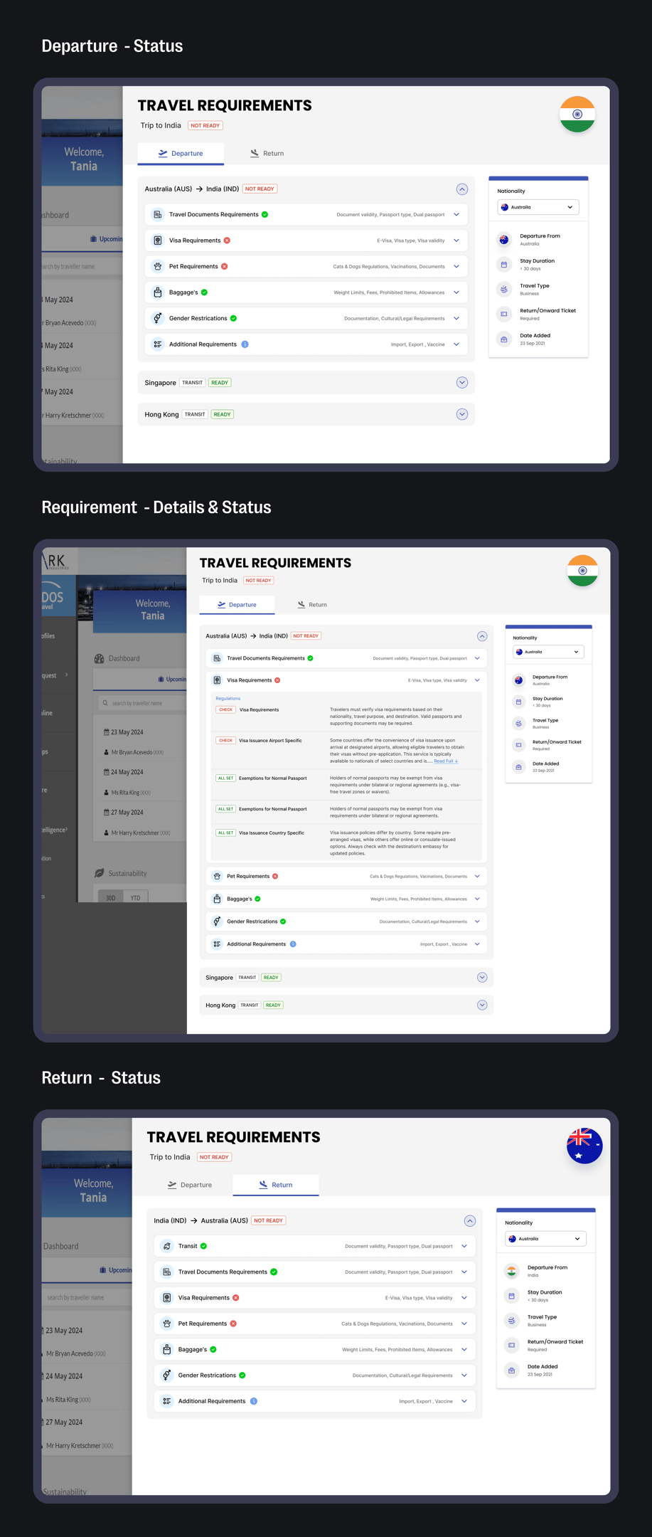This screenshot has width=652, height=1537.
Task: Collapse India to Australia section in Return Status panel
Action: click(470, 1221)
